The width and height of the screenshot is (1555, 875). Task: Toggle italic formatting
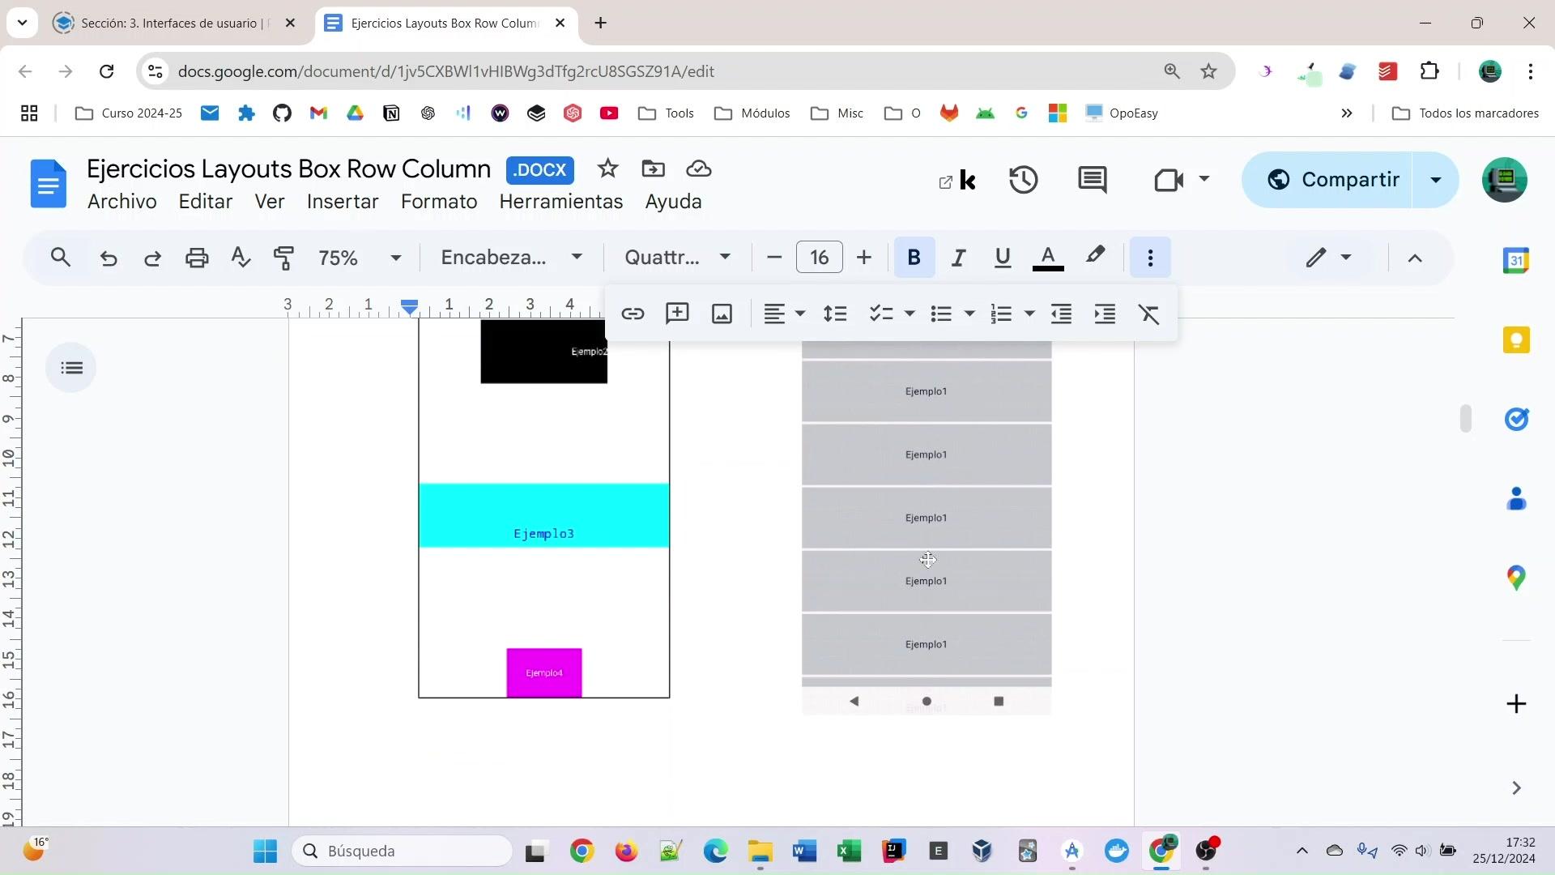958,258
